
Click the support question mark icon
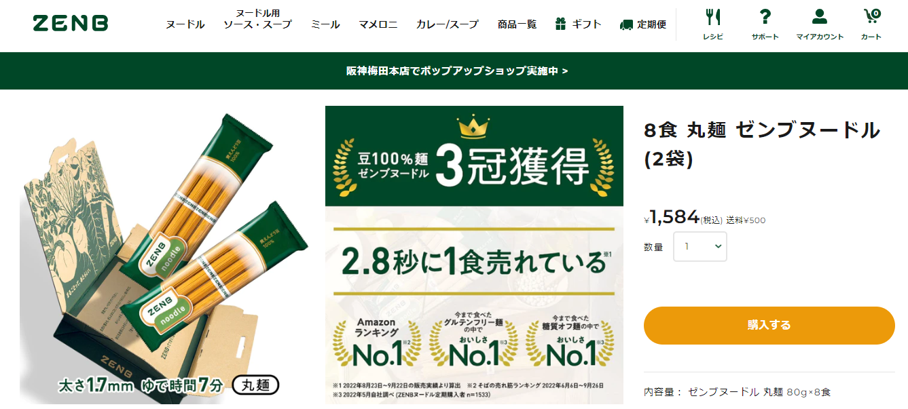[765, 17]
